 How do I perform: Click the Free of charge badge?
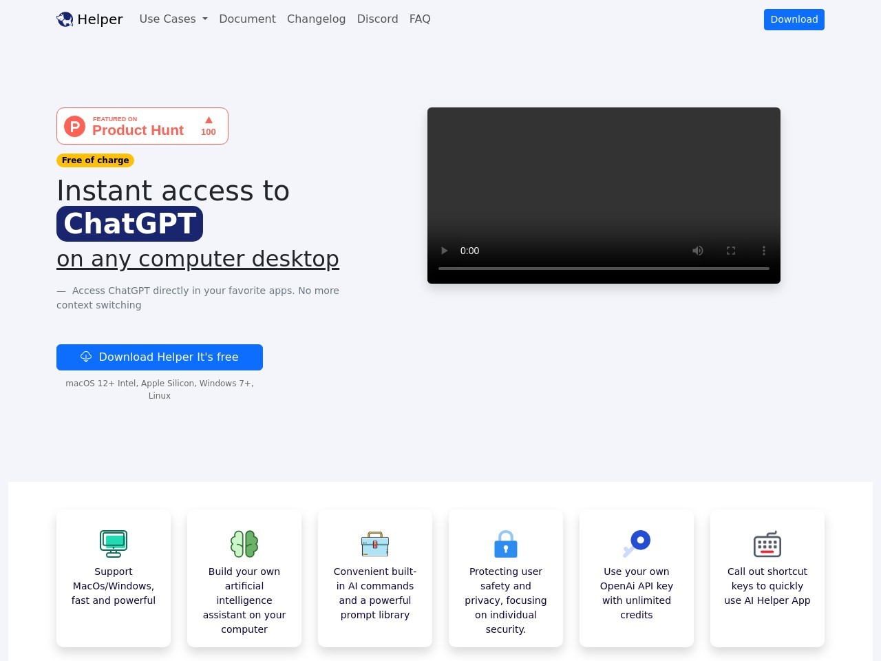tap(95, 160)
